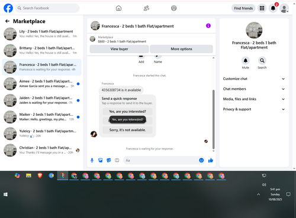Image resolution: width=296 pixels, height=218 pixels.
Task: Click Francesca's small avatar beside message
Action: [x=94, y=134]
